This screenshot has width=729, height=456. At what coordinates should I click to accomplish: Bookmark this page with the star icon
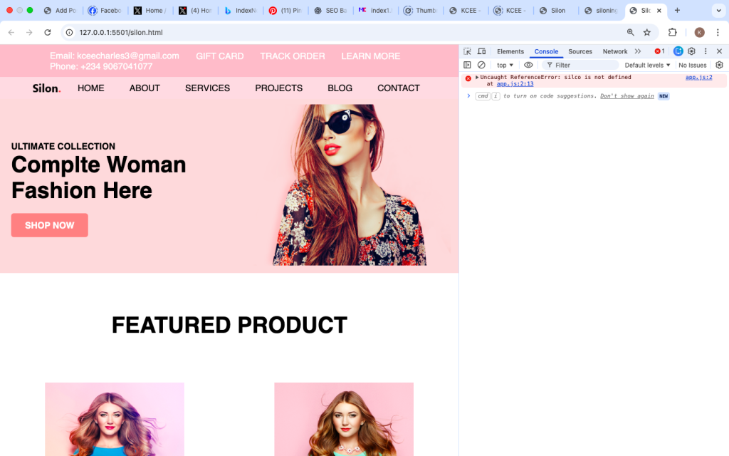pos(647,32)
